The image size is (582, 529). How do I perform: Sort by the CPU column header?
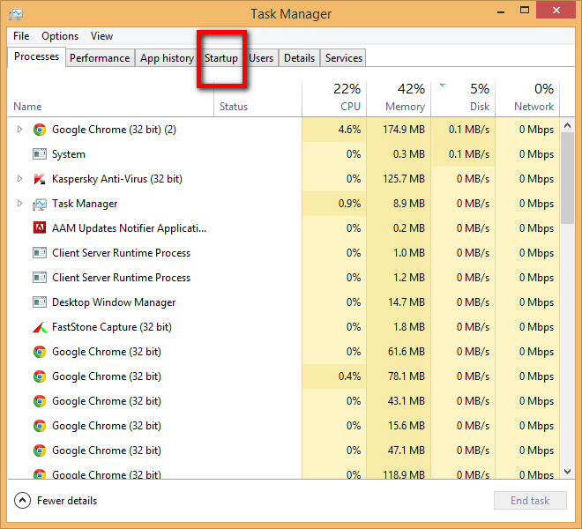(334, 99)
